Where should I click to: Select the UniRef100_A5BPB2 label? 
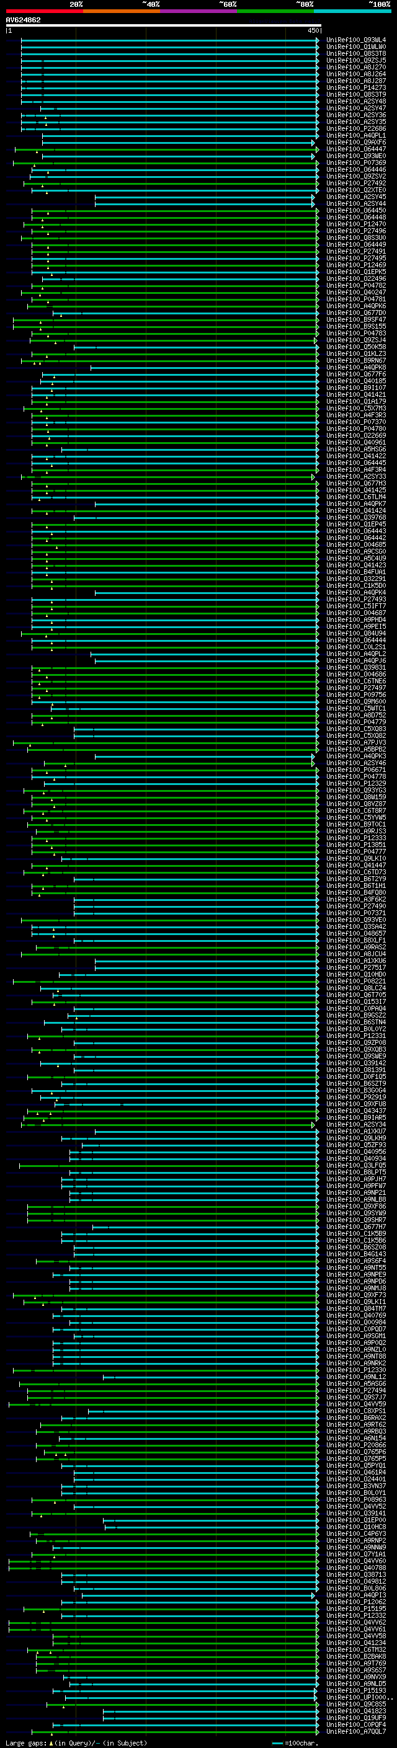pos(355,749)
